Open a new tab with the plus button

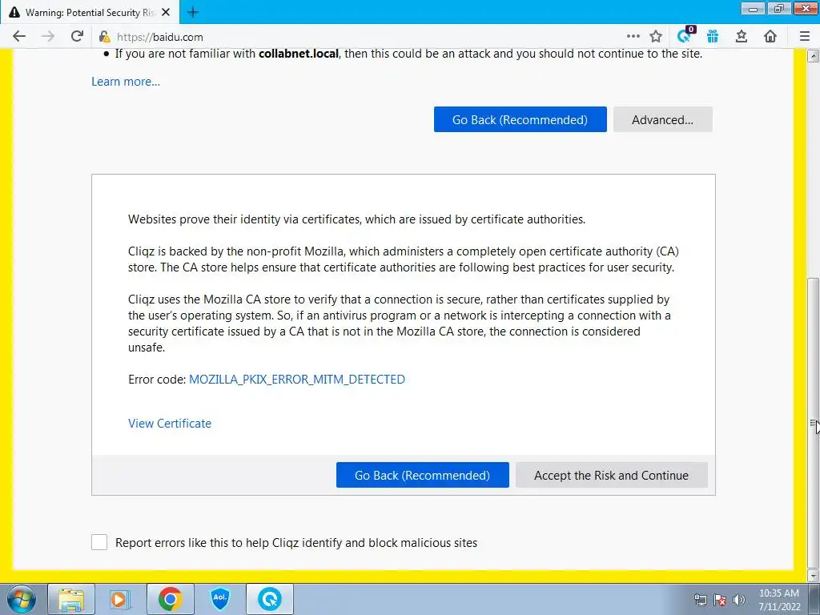[x=192, y=12]
